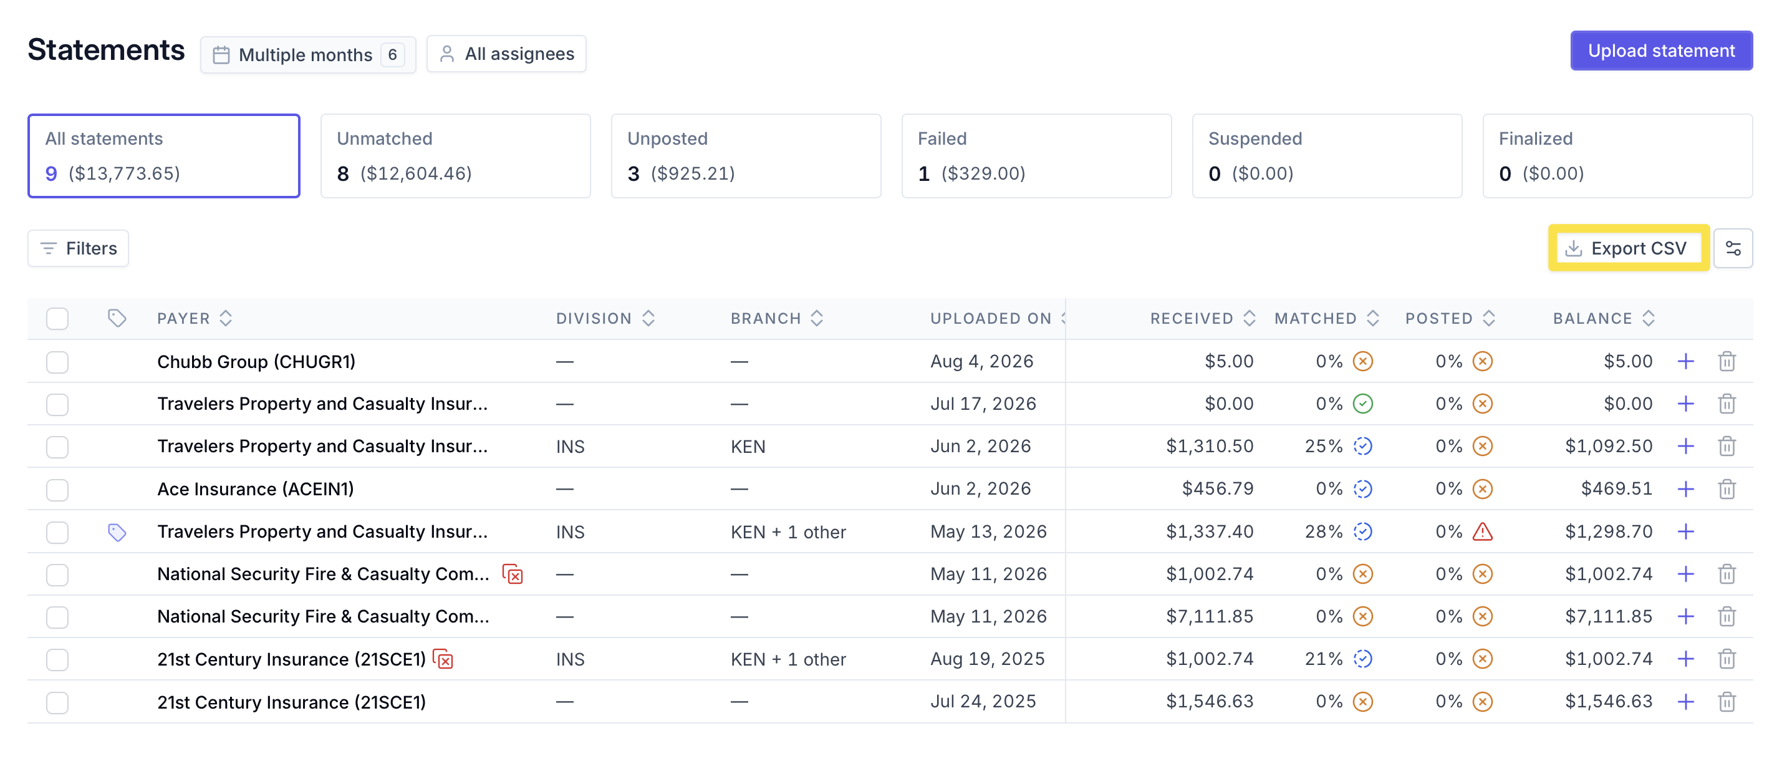This screenshot has height=766, width=1782.
Task: Delete the $7,111.85 National Security statement
Action: pos(1727,616)
